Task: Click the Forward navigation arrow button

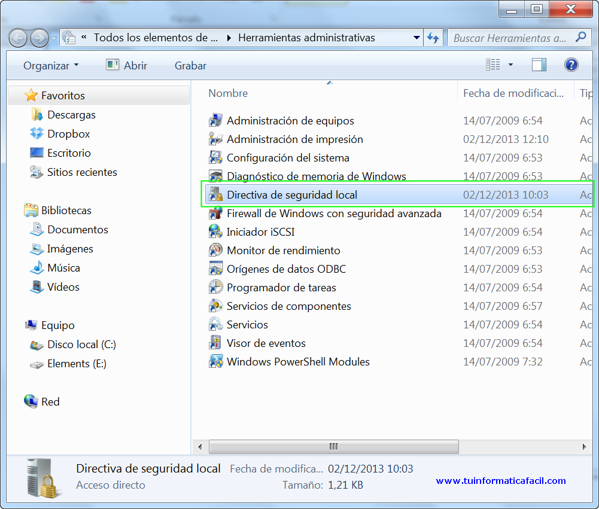Action: pyautogui.click(x=39, y=38)
